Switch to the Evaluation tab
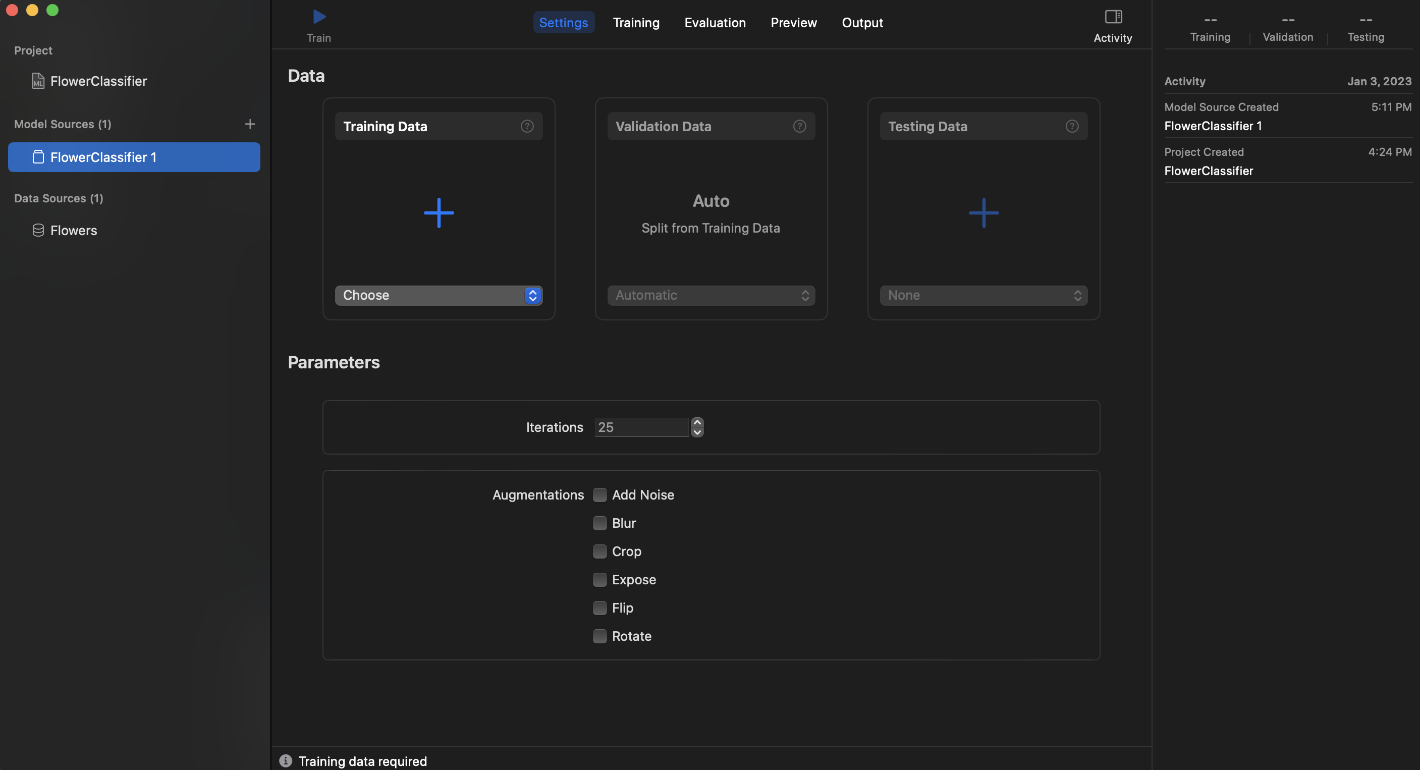 point(715,23)
